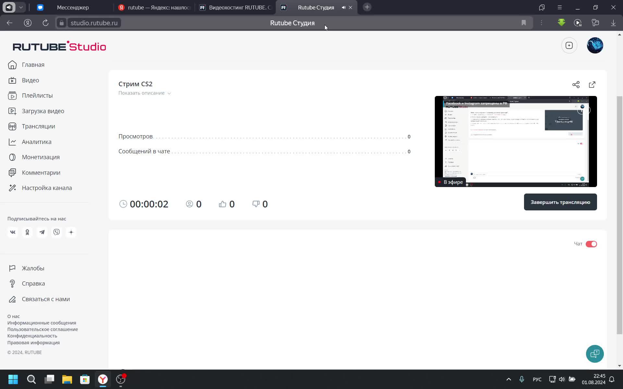Click the live stream preview thumbnail

pos(516,141)
